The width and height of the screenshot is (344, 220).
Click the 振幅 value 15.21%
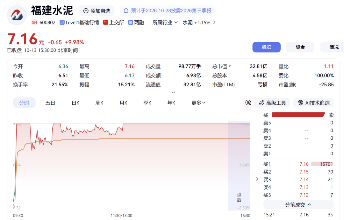click(126, 85)
